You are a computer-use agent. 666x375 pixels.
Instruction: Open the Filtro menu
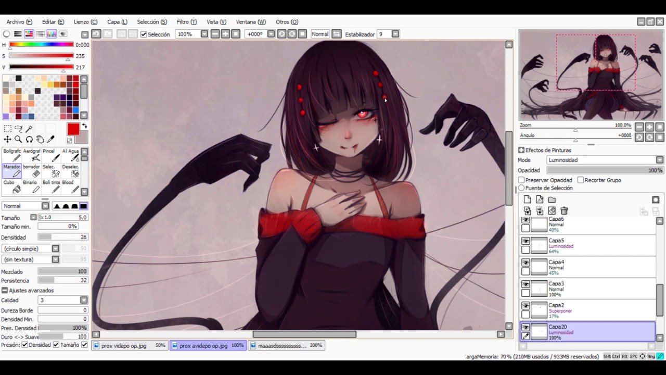(x=187, y=22)
